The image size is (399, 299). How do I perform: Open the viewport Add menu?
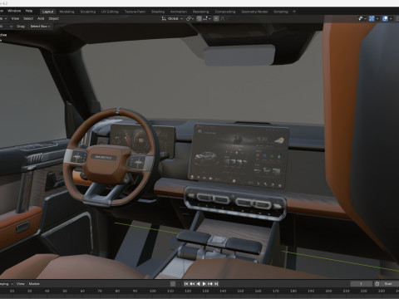(x=41, y=18)
